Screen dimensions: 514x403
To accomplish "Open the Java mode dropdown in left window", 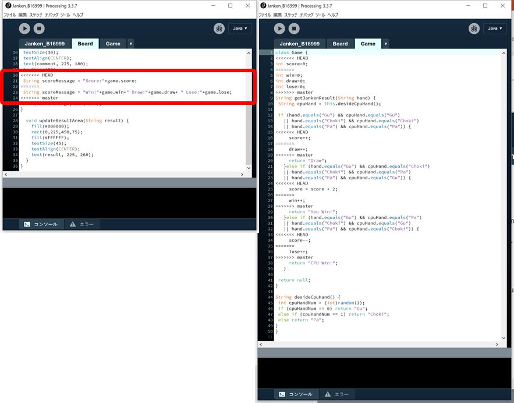I will pyautogui.click(x=239, y=28).
